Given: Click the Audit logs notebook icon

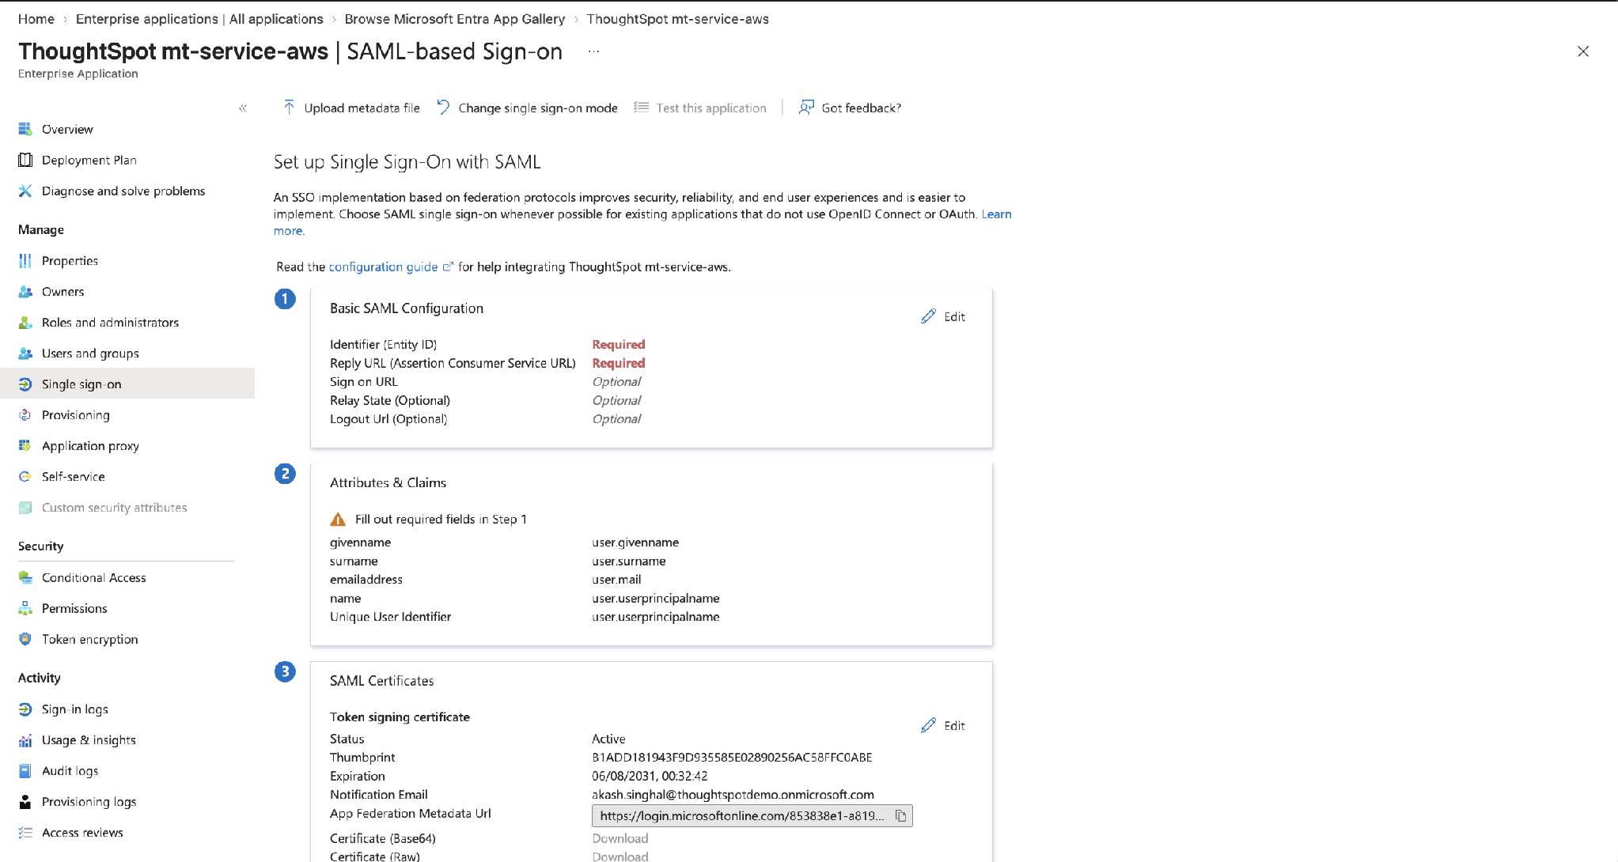Looking at the screenshot, I should (25, 770).
